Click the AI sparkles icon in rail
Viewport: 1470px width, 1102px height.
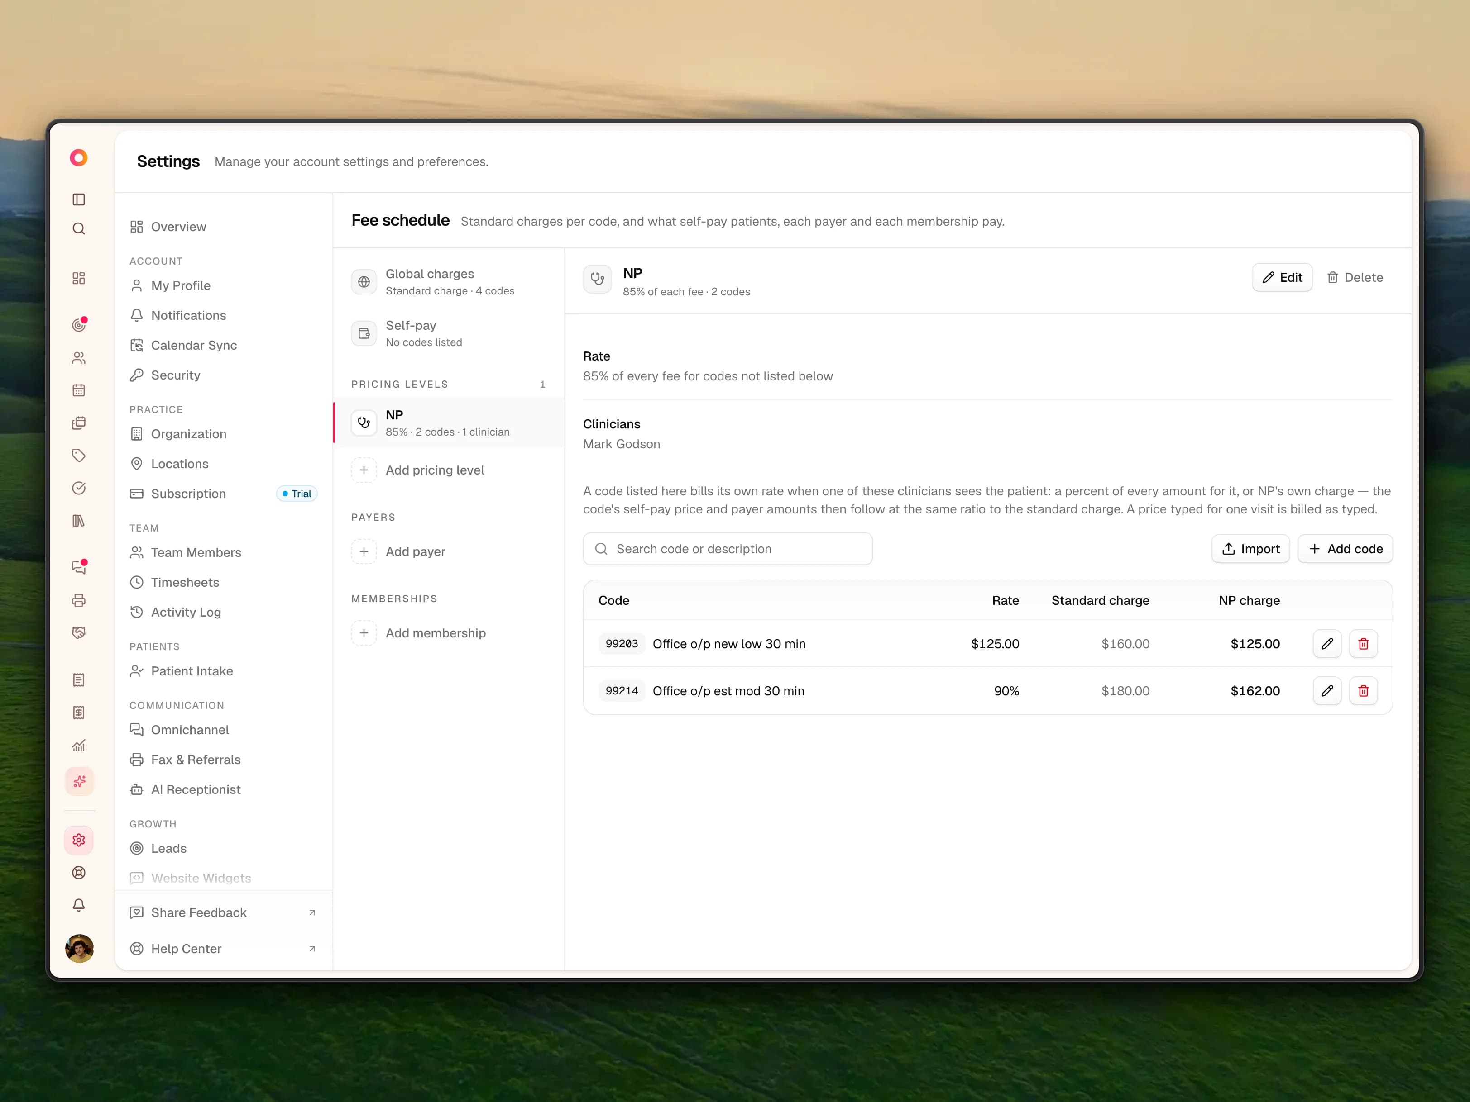click(x=79, y=781)
